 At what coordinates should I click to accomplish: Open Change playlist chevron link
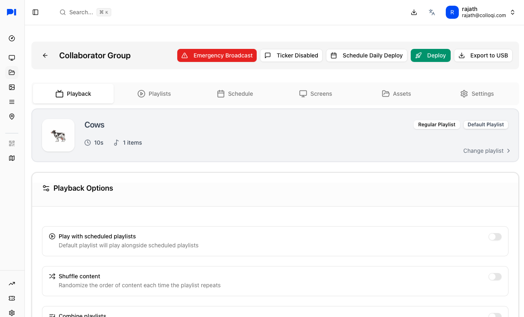click(x=487, y=151)
